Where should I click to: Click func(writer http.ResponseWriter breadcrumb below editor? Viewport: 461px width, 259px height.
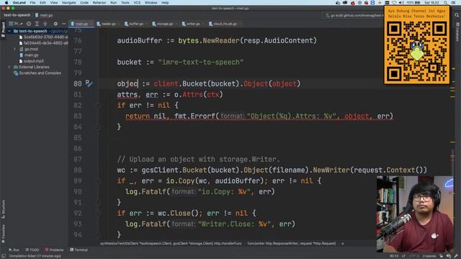[x=291, y=243]
